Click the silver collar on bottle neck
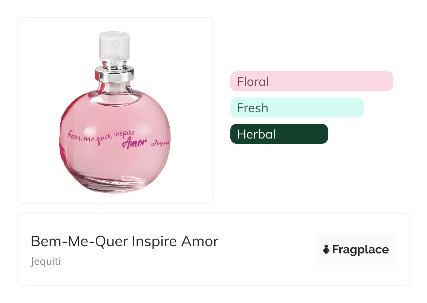Viewport: 427px width, 303px height. click(114, 75)
